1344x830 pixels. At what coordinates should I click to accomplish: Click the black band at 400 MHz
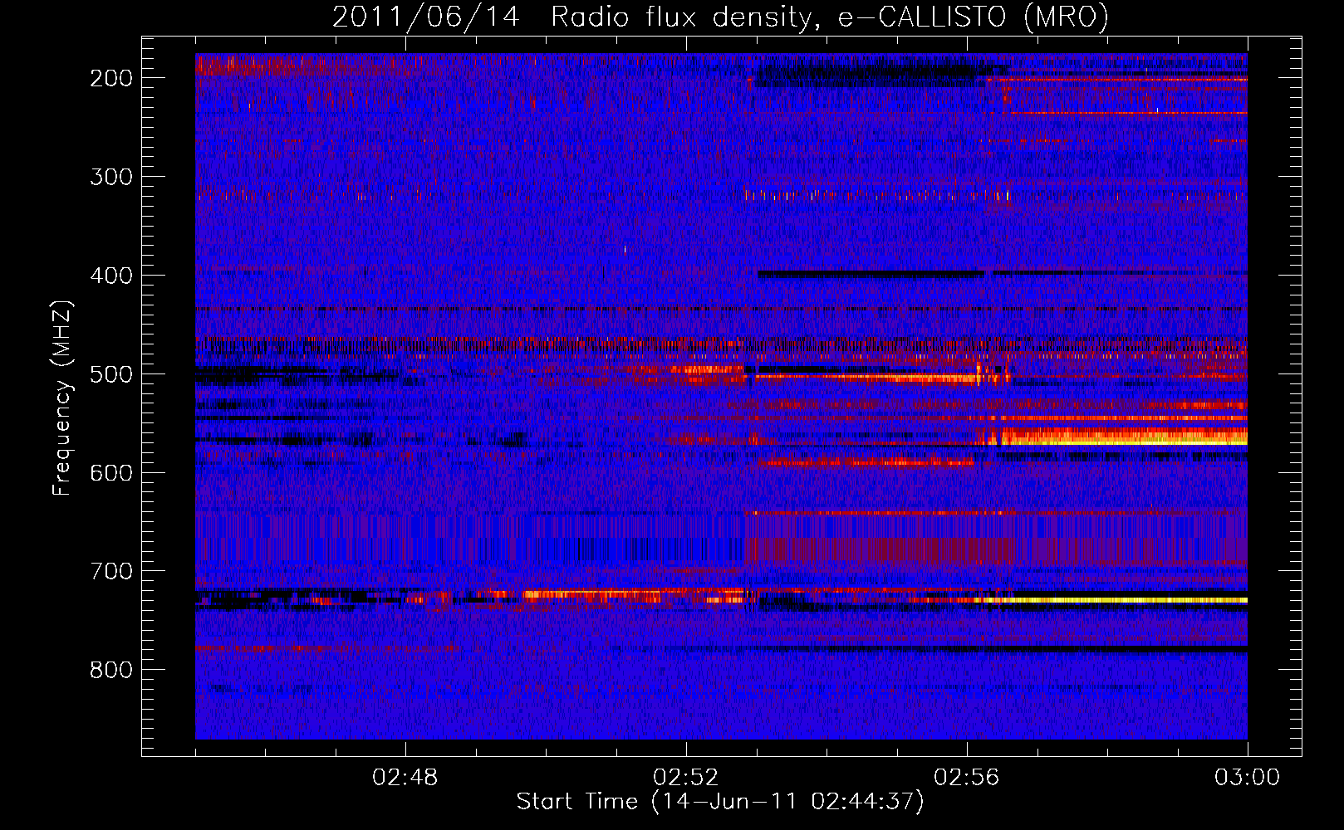(871, 273)
